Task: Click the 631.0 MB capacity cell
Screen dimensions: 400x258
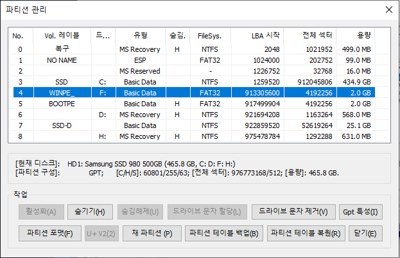Action: [x=356, y=136]
